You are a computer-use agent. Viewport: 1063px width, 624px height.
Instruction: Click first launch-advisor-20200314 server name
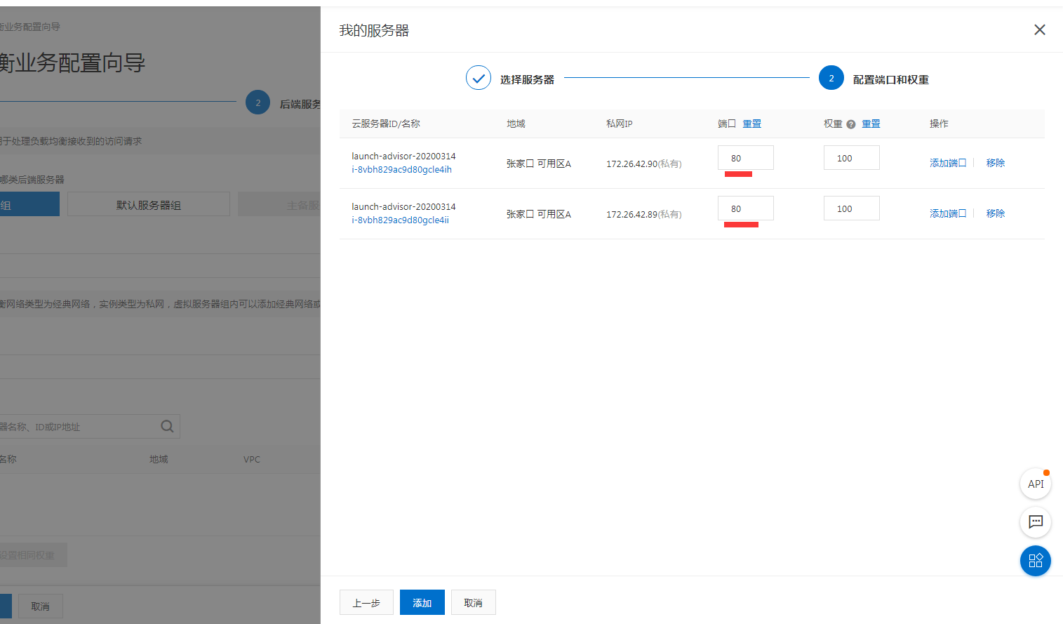click(403, 156)
